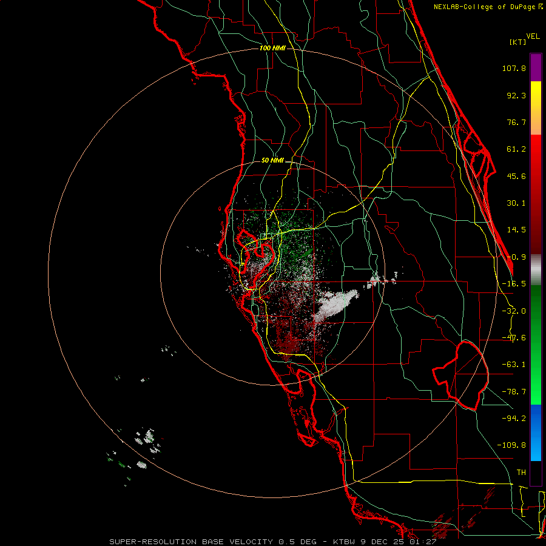Select the -32.0 scale value
This screenshot has height=546, width=546.
coord(514,311)
